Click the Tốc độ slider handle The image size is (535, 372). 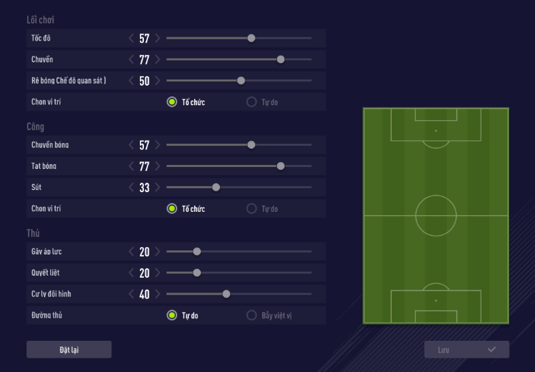(251, 38)
